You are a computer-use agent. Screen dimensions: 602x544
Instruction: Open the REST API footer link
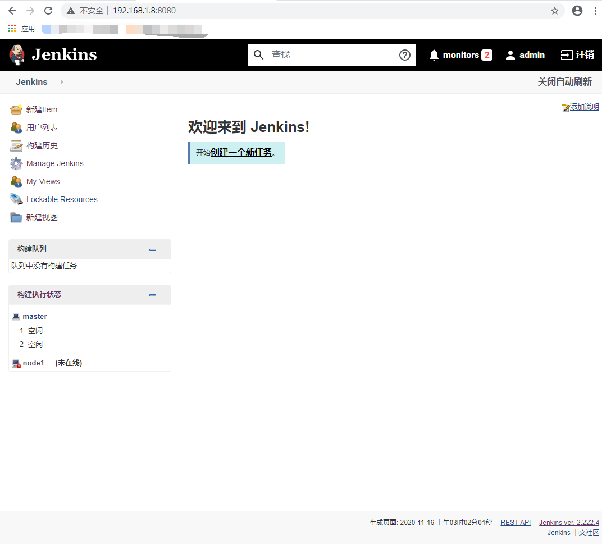516,523
